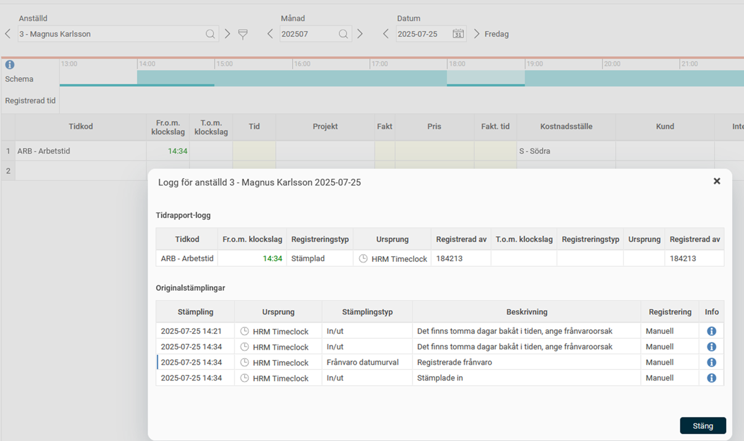Go to the previous month arrow

[270, 34]
